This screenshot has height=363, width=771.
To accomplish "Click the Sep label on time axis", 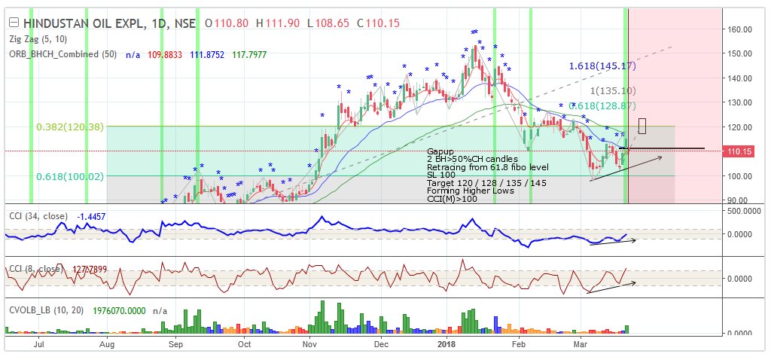I will point(175,344).
